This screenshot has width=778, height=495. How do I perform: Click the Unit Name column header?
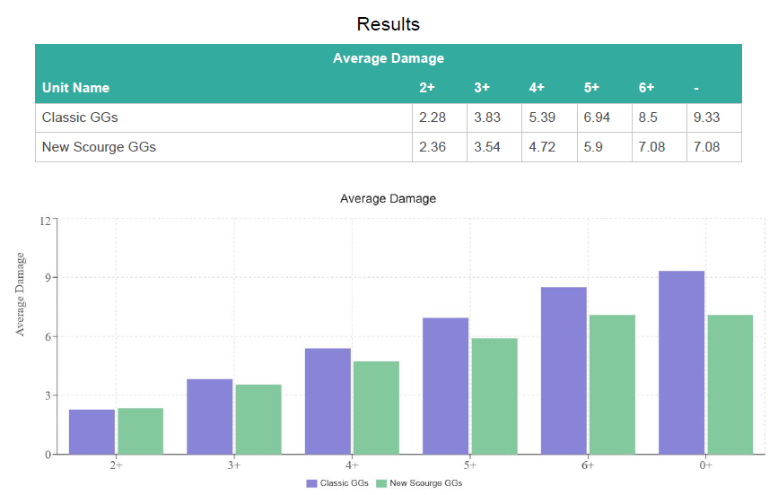tap(75, 88)
